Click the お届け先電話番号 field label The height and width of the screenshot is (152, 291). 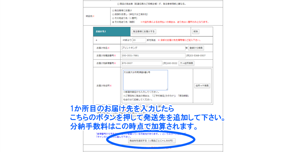106,56
